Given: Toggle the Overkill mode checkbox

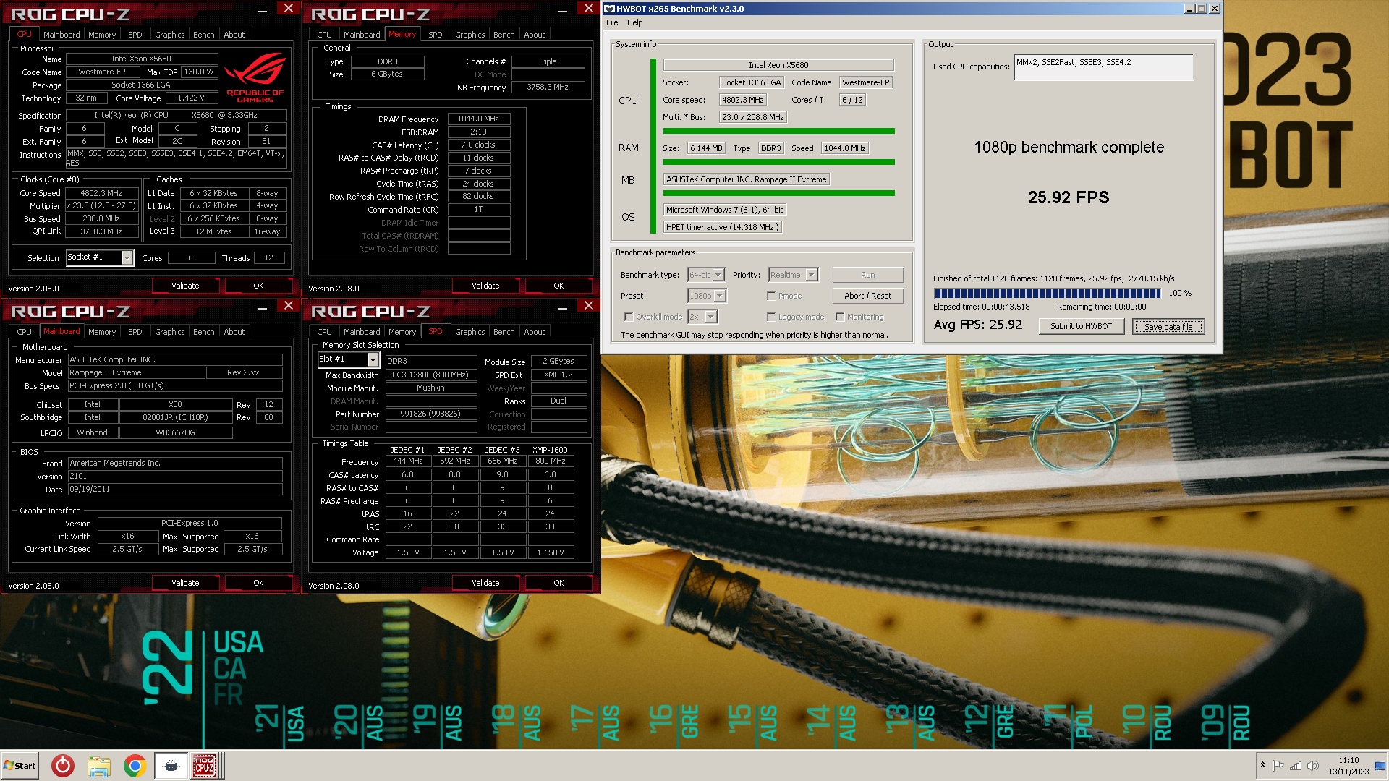Looking at the screenshot, I should coord(629,317).
